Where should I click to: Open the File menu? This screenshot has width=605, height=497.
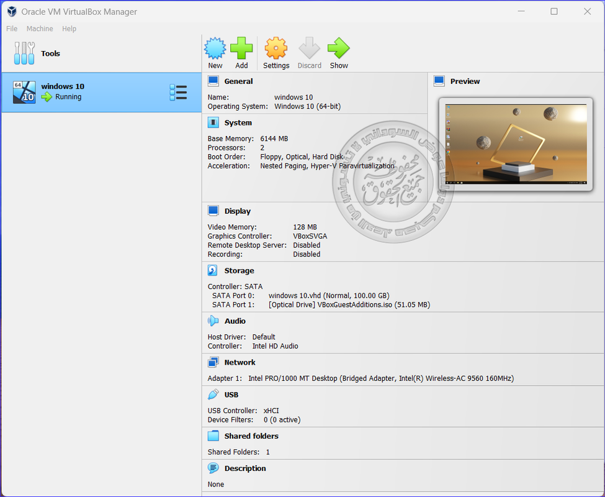(x=12, y=29)
